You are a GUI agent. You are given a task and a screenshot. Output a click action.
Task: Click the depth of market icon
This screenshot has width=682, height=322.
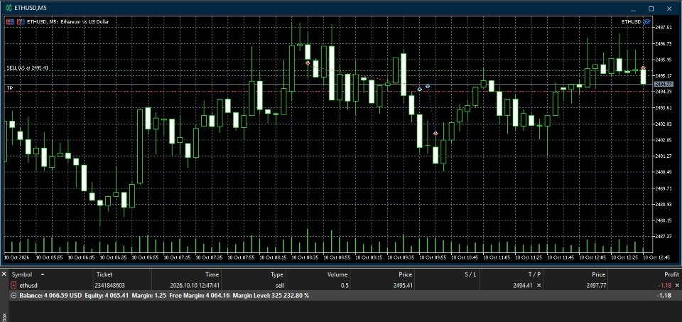click(21, 21)
